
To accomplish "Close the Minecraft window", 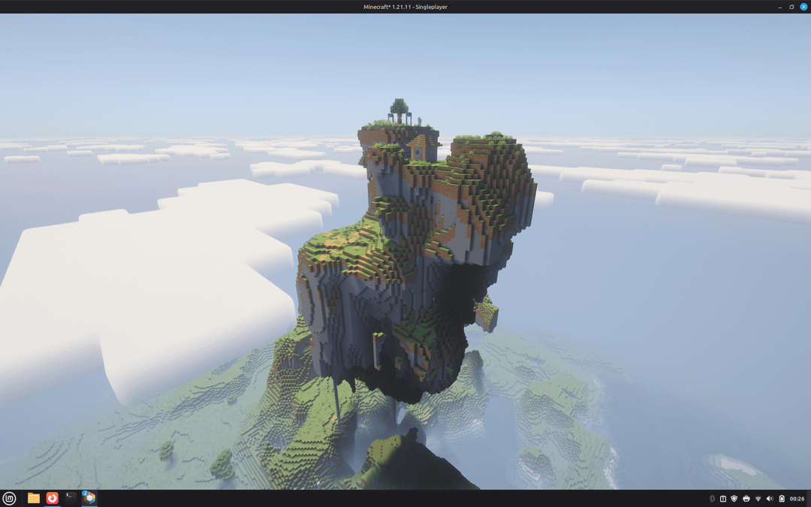I will point(803,7).
